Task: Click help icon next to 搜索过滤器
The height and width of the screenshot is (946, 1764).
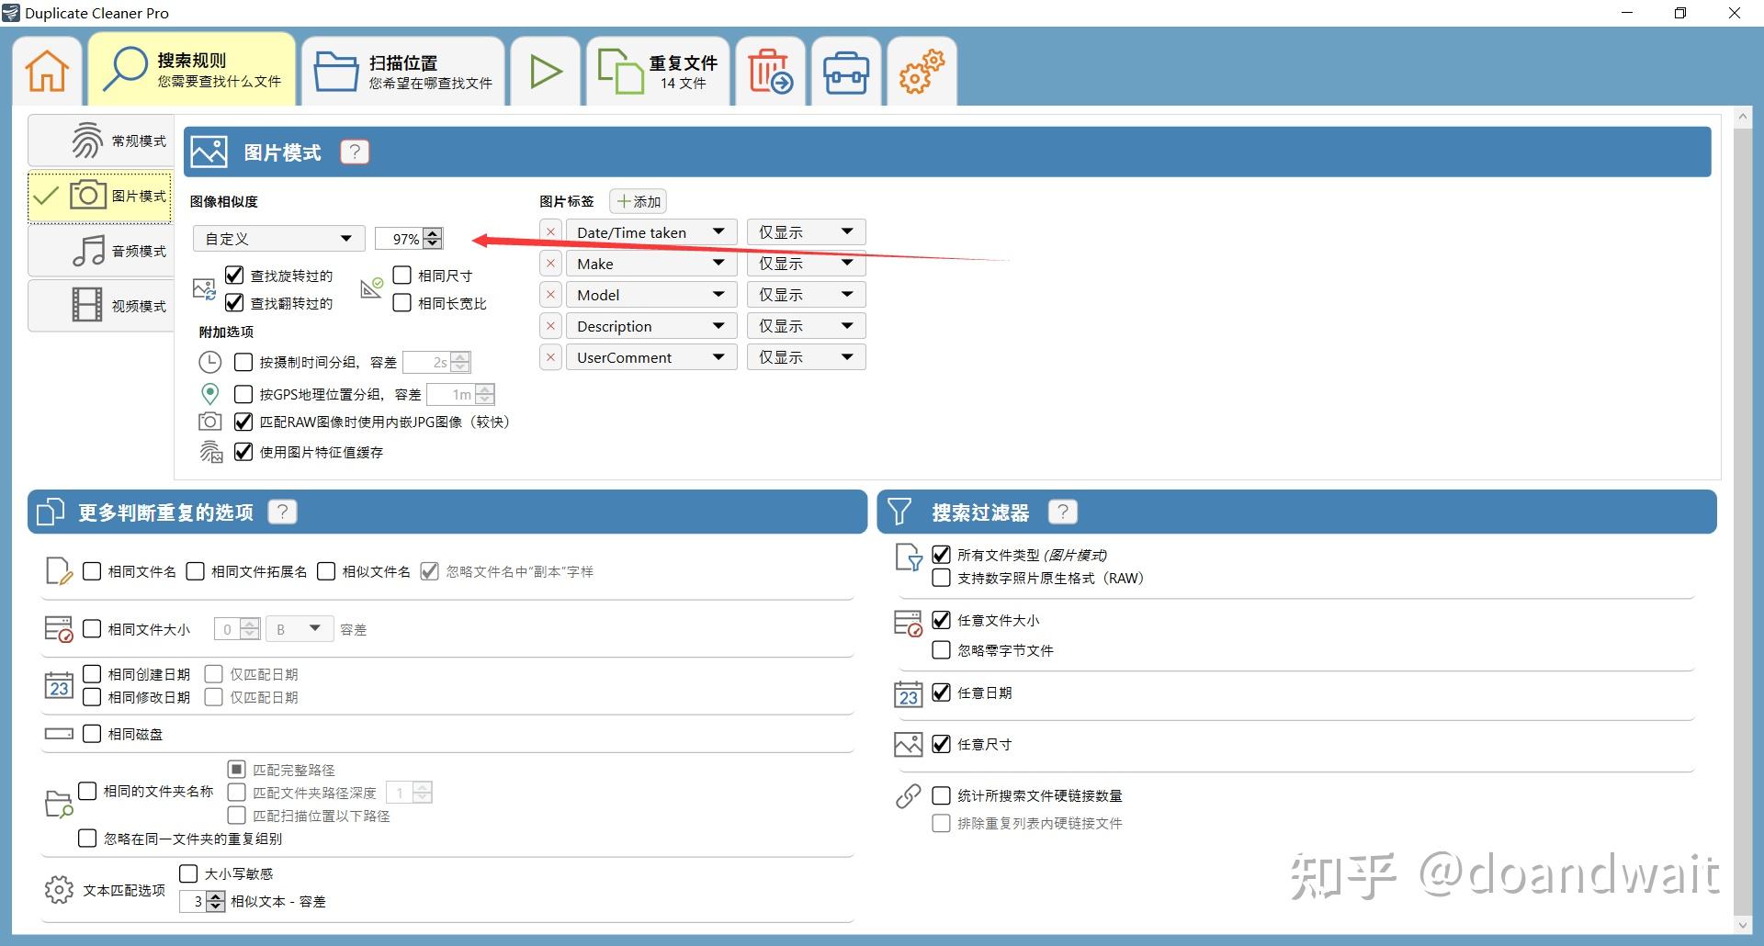Action: coord(1063,512)
